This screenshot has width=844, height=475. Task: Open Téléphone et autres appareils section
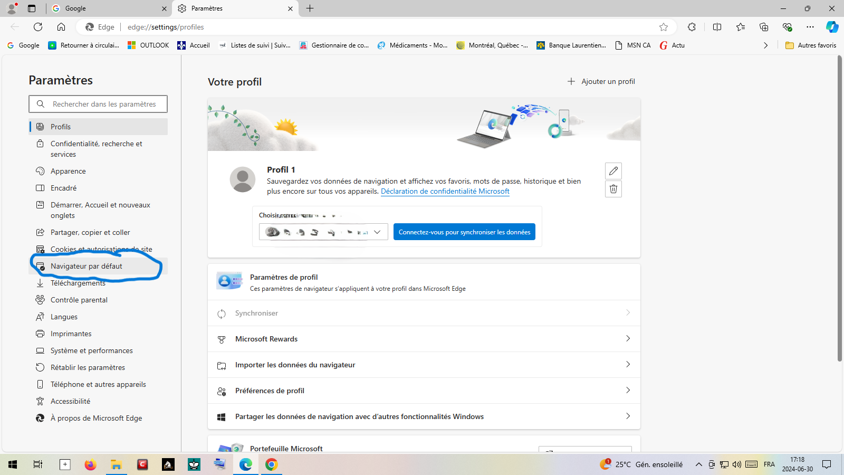click(98, 384)
